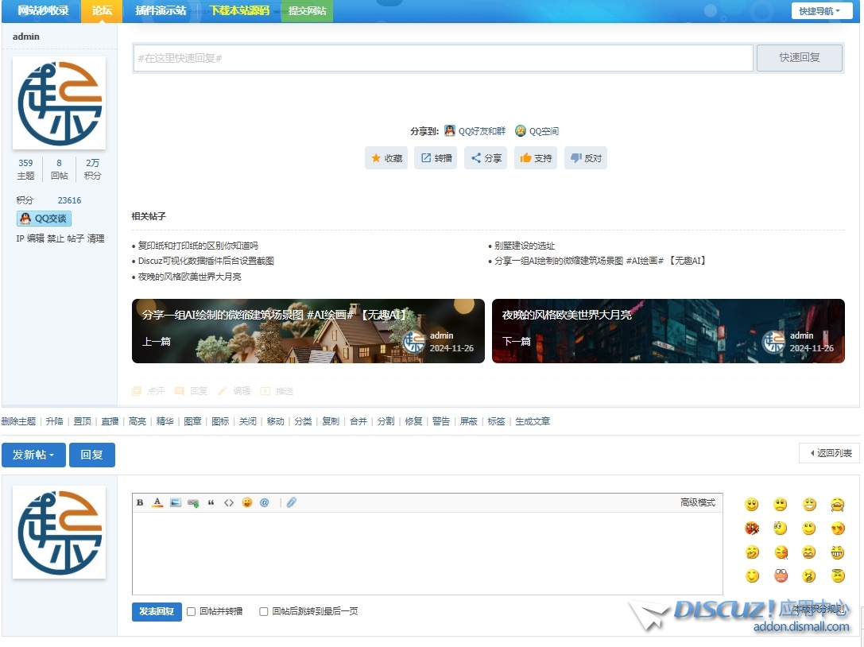Click the 发表回复 button

(x=157, y=611)
